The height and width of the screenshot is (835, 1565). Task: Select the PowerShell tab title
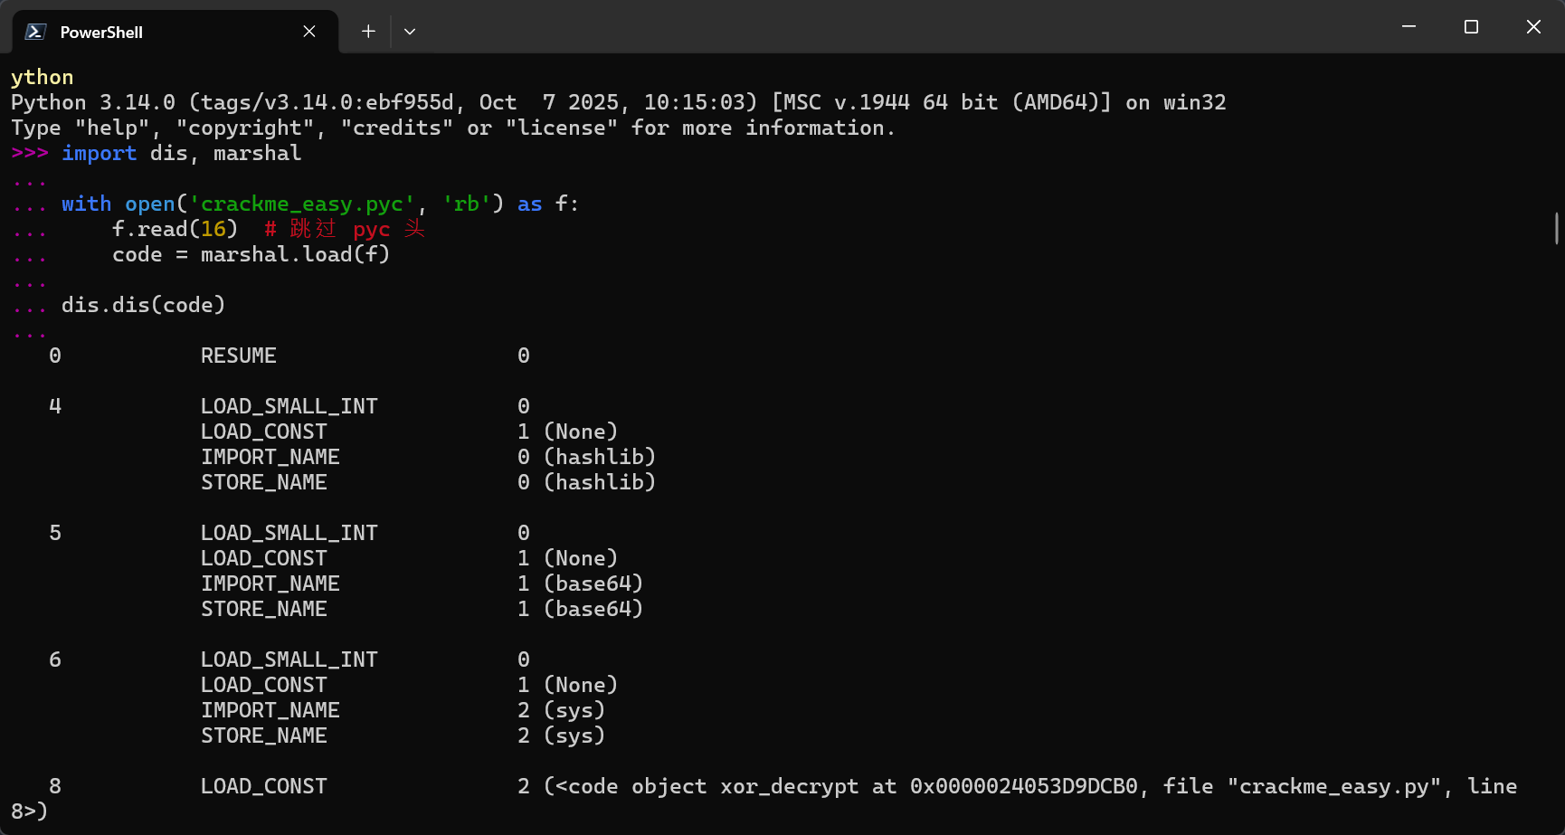[101, 33]
